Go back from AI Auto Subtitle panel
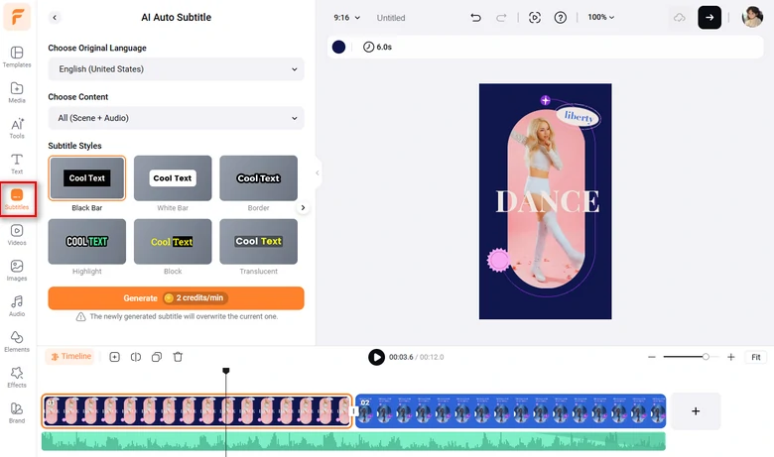The width and height of the screenshot is (774, 457). 55,17
